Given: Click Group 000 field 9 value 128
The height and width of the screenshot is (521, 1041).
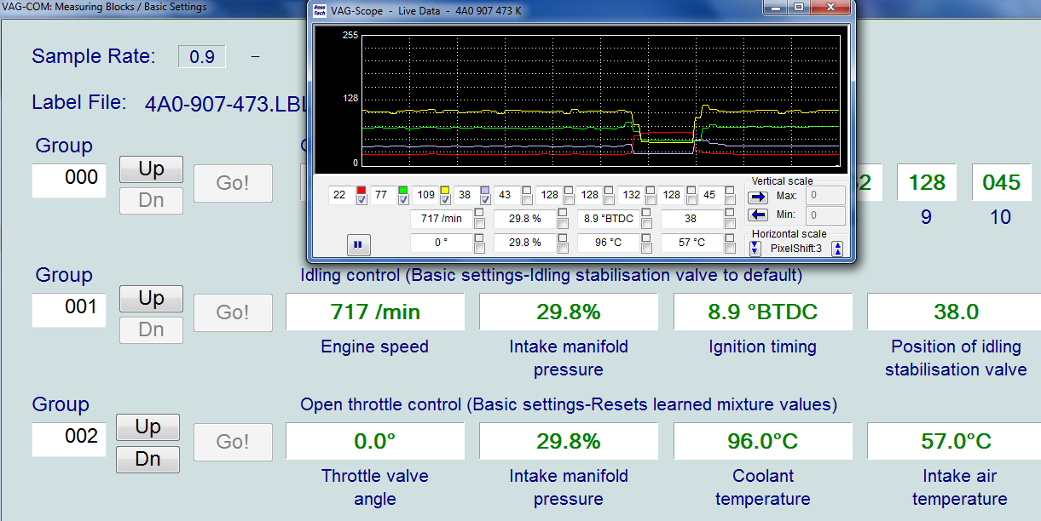Looking at the screenshot, I should click(927, 183).
